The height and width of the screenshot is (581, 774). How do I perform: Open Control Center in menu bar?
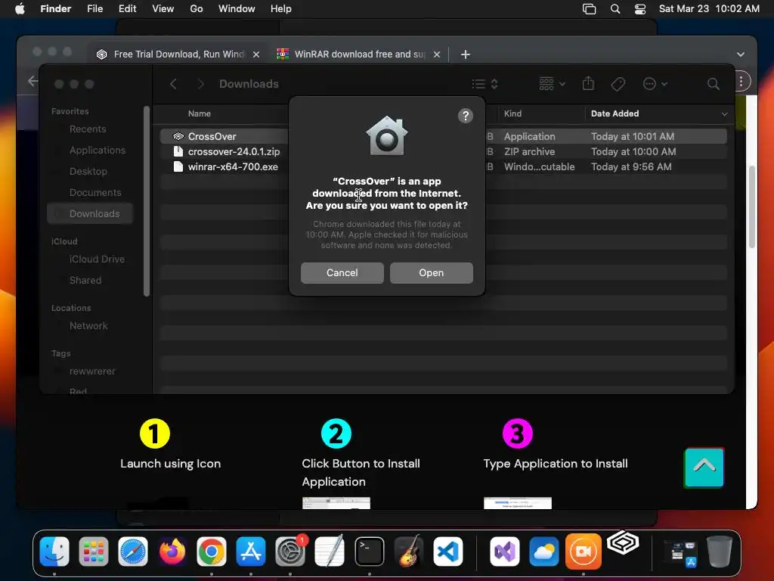pyautogui.click(x=639, y=9)
